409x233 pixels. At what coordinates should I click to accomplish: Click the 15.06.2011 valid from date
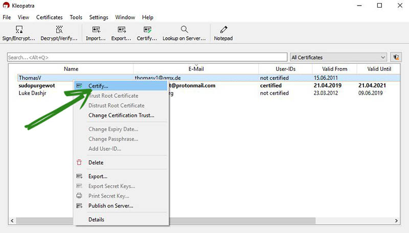pyautogui.click(x=326, y=78)
